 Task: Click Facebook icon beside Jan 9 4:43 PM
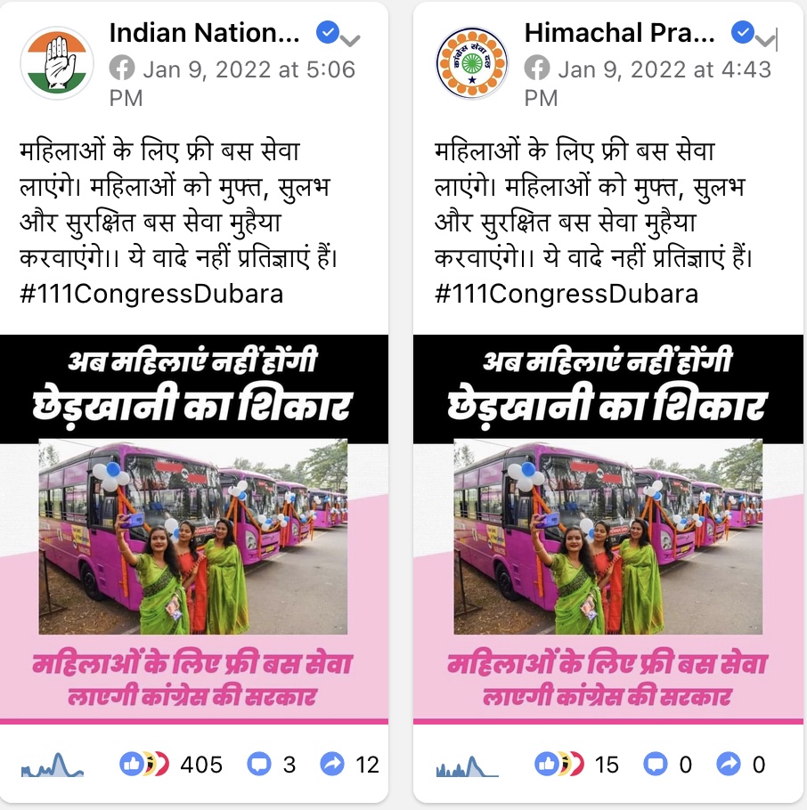pyautogui.click(x=537, y=69)
